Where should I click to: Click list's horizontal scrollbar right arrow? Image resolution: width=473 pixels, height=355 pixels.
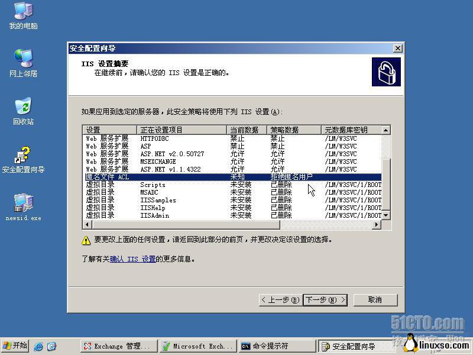click(377, 225)
